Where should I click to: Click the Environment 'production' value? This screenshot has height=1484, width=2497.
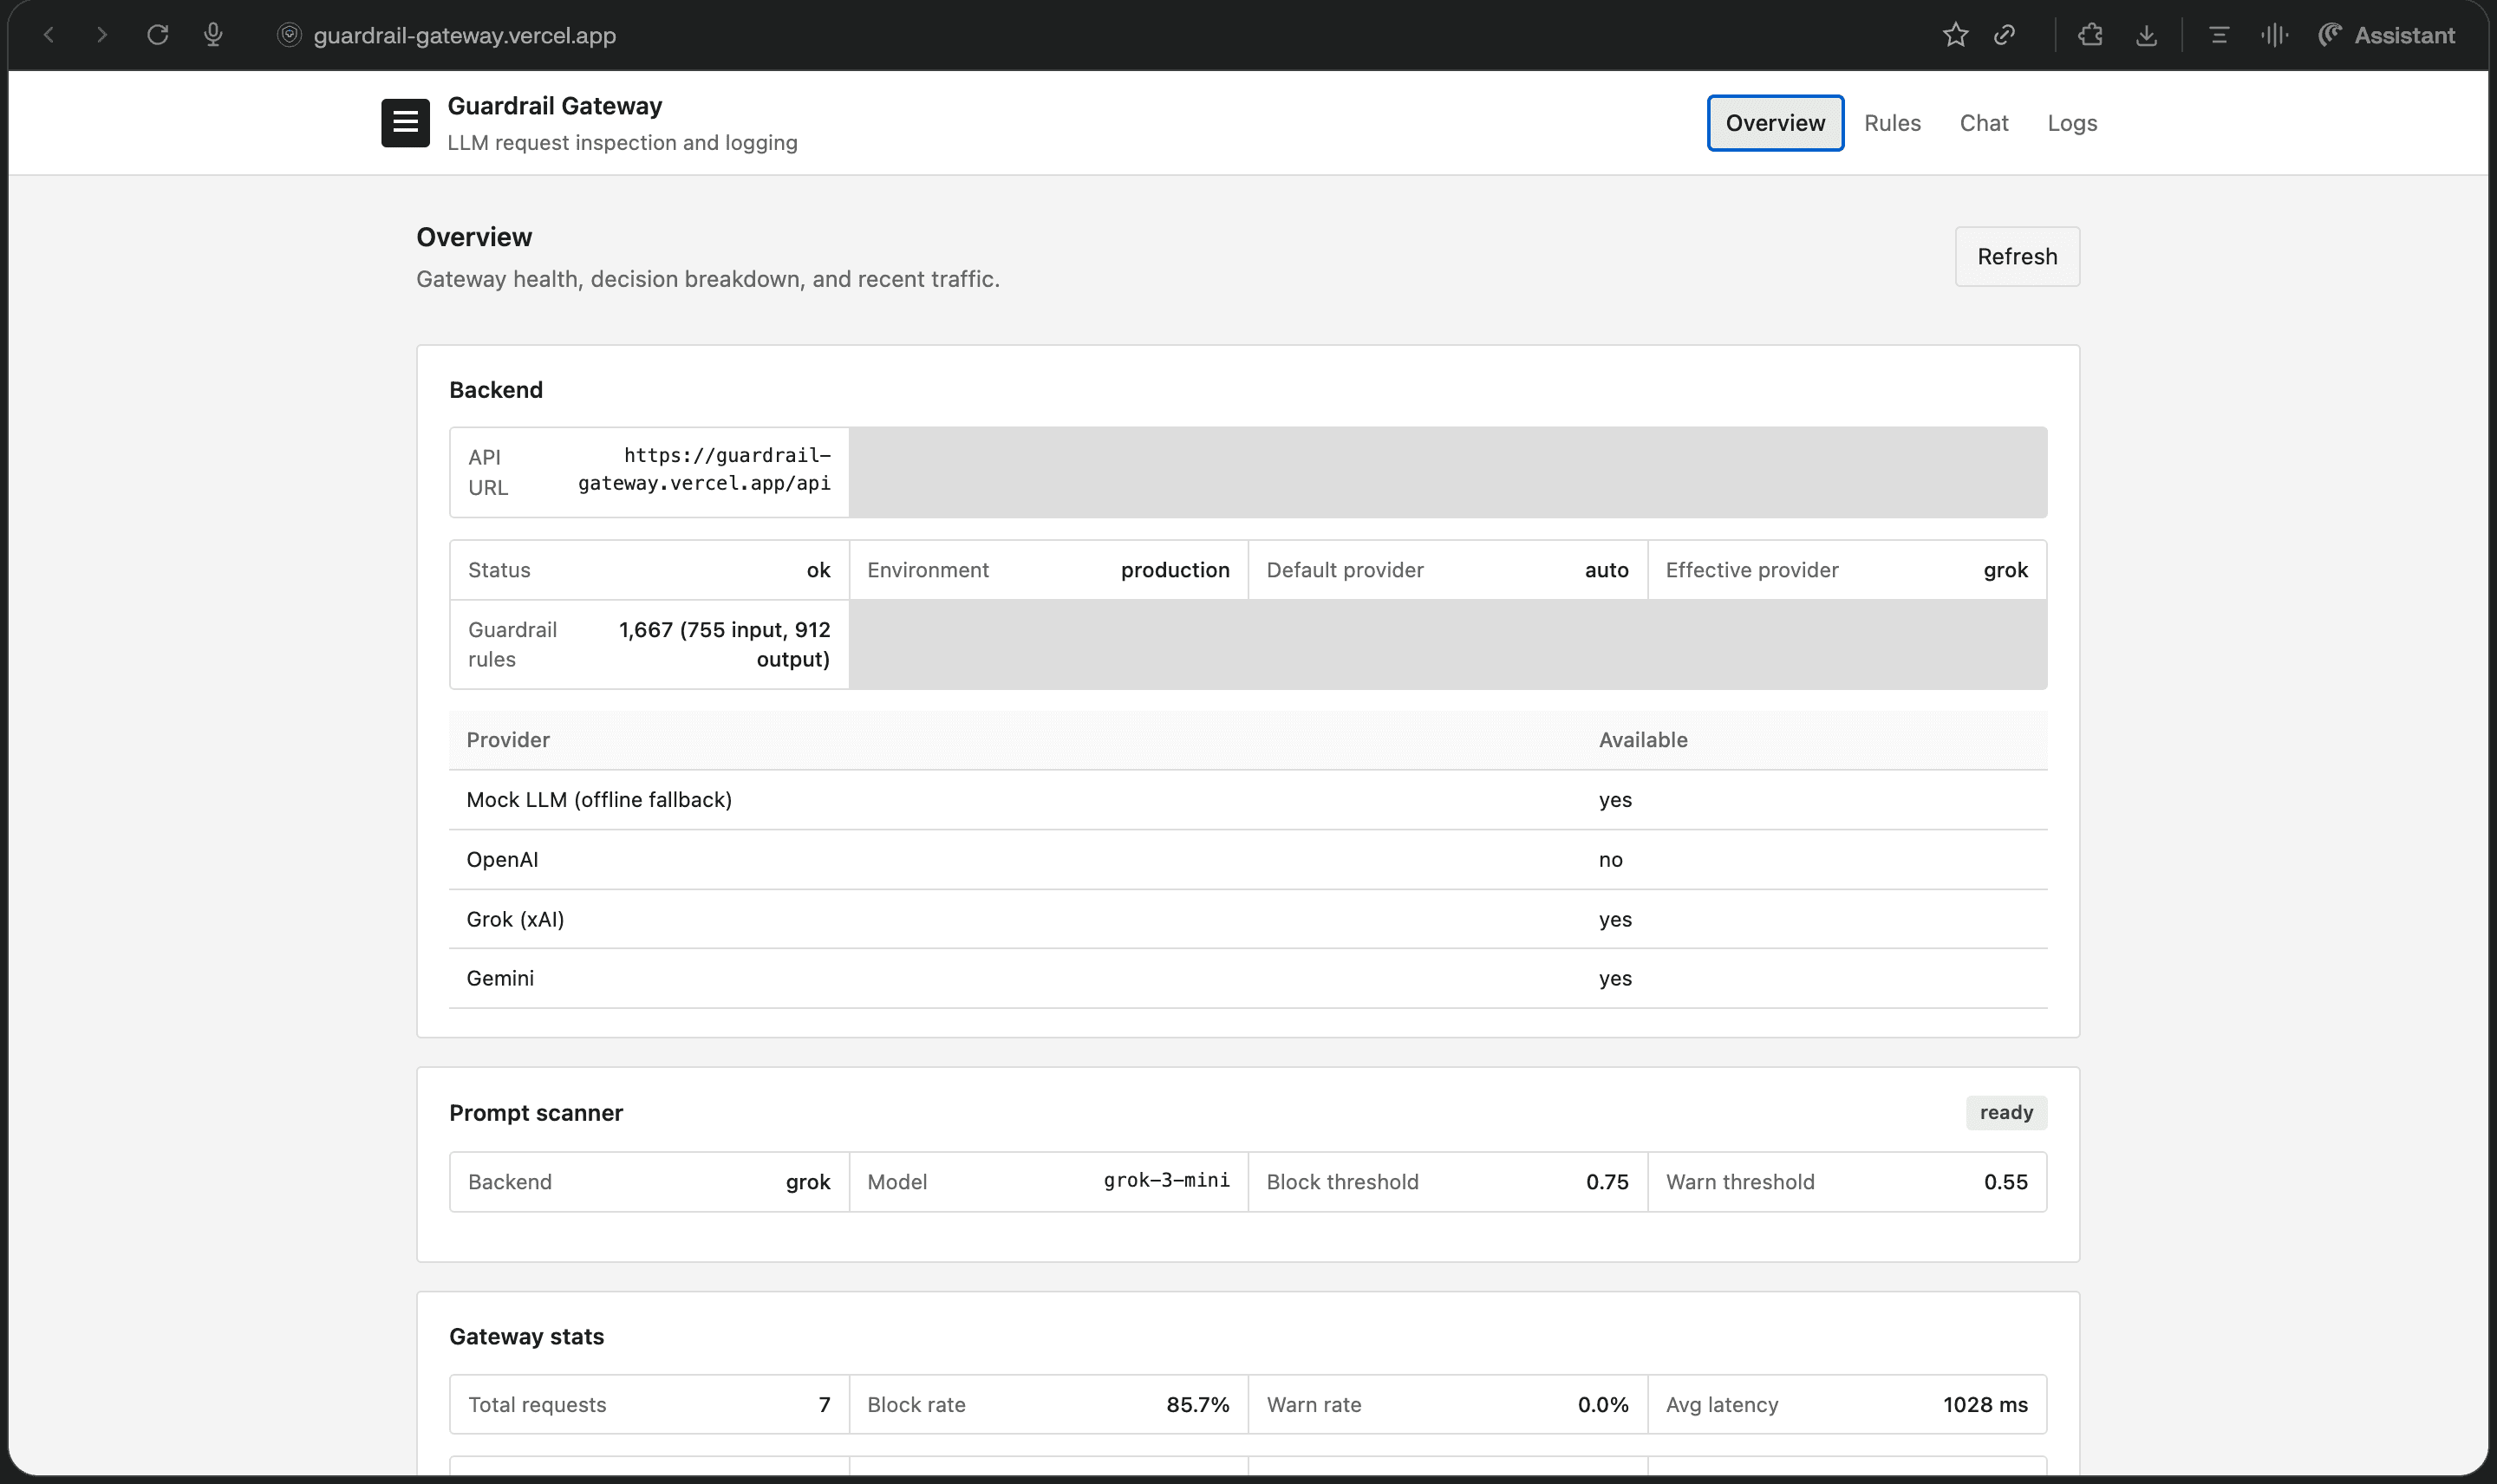[x=1175, y=570]
